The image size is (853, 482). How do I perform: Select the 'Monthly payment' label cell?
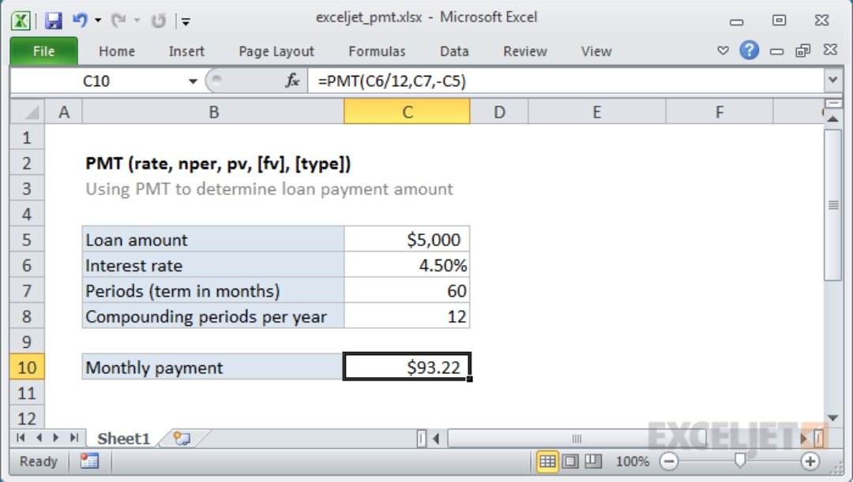tap(213, 368)
